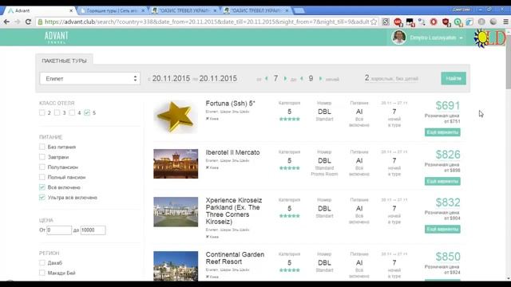Enable the Завтраки meal filter
The image size is (511, 287).
point(42,157)
